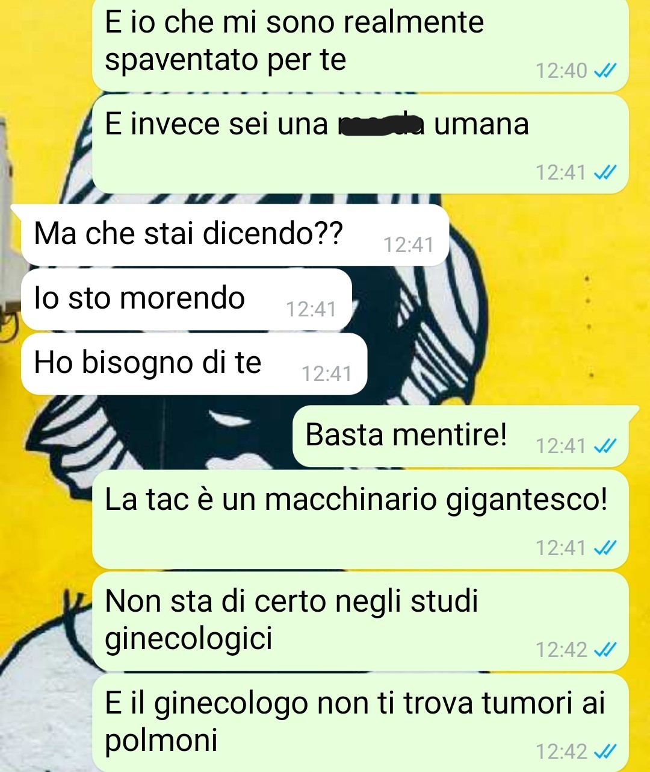Tap the message with the censored word 'umana'
Screen dimensions: 650x772
(360, 144)
